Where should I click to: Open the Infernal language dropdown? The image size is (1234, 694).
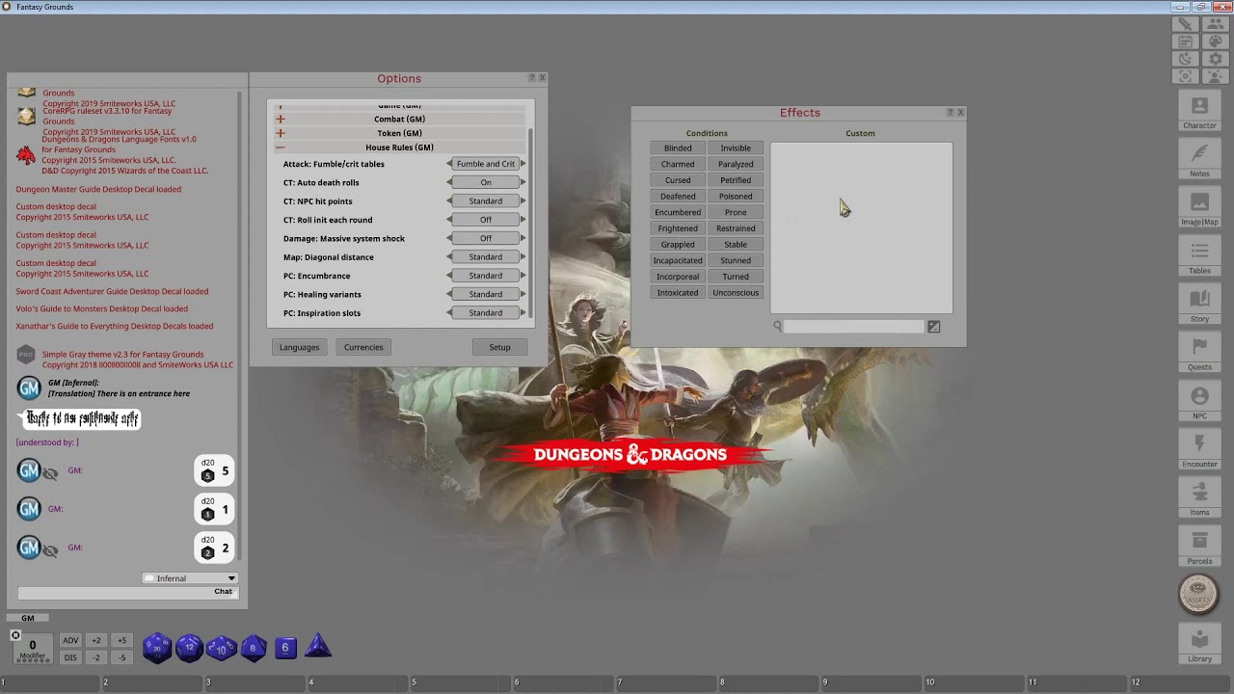(190, 578)
